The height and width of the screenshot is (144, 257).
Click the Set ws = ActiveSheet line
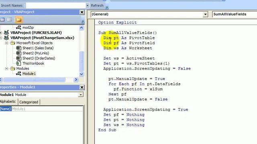pos(129,58)
